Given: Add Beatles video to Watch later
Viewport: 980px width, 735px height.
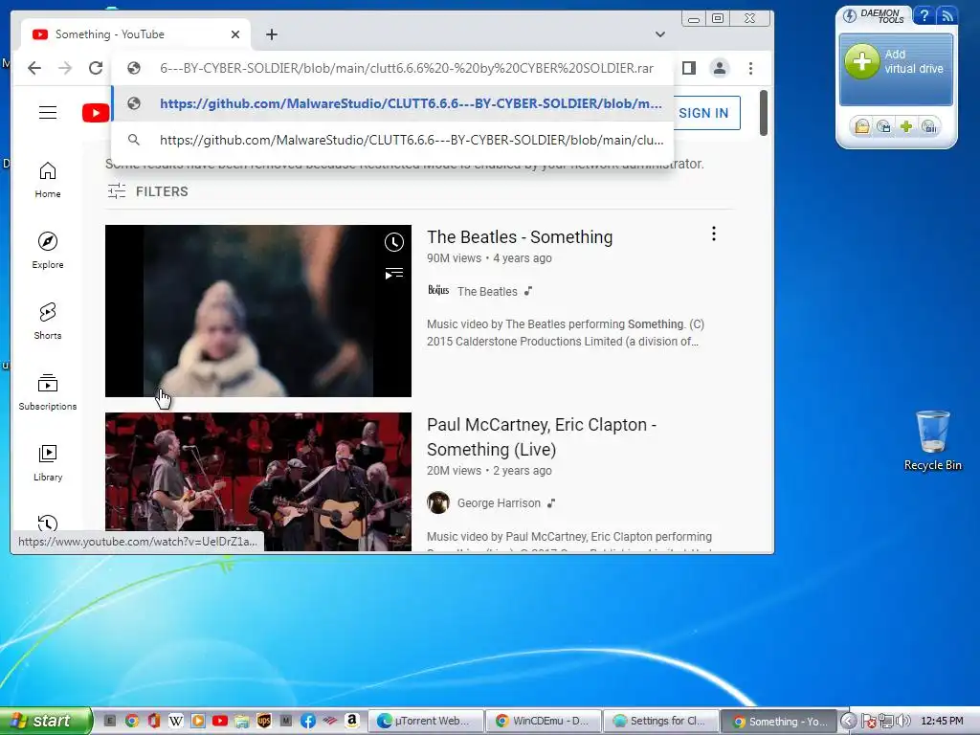Looking at the screenshot, I should point(393,242).
